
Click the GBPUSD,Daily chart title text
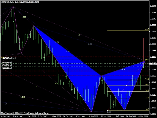(8, 2)
